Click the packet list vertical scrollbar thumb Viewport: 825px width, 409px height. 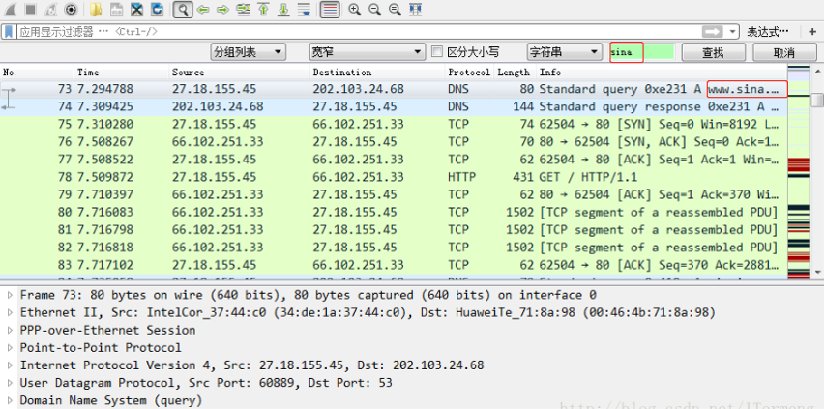click(817, 99)
